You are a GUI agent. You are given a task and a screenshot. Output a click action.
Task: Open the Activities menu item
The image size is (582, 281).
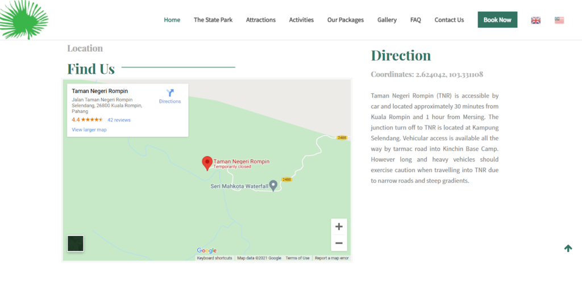pos(301,20)
